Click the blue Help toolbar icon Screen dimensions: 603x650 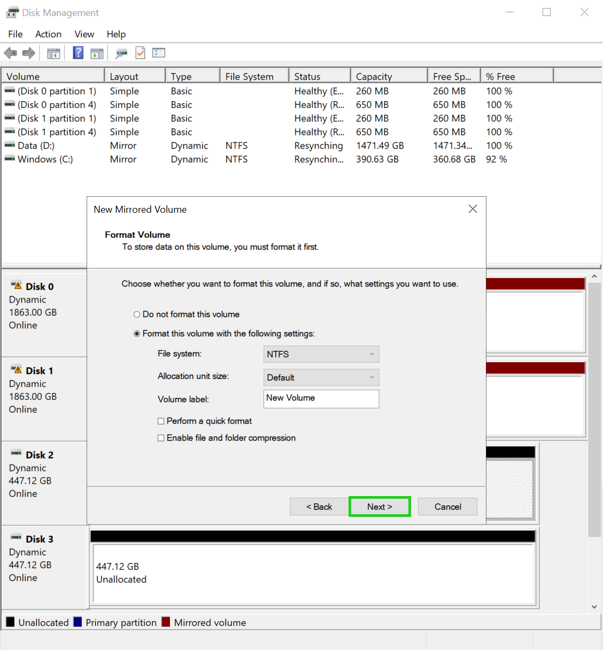pyautogui.click(x=78, y=52)
